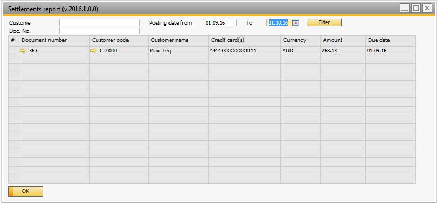
Task: Sort by Document number column header
Action: point(54,41)
